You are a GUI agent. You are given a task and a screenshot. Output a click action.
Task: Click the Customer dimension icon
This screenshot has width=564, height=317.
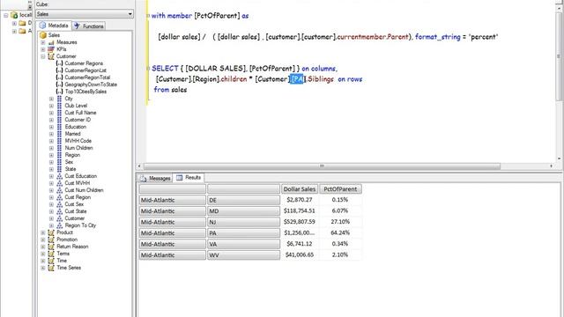click(51, 56)
